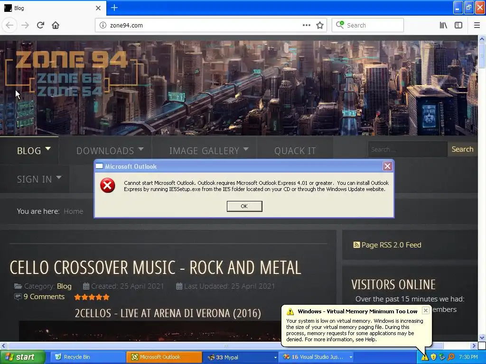Open Cello Crossover Music article title
This screenshot has height=364, width=486.
(155, 267)
